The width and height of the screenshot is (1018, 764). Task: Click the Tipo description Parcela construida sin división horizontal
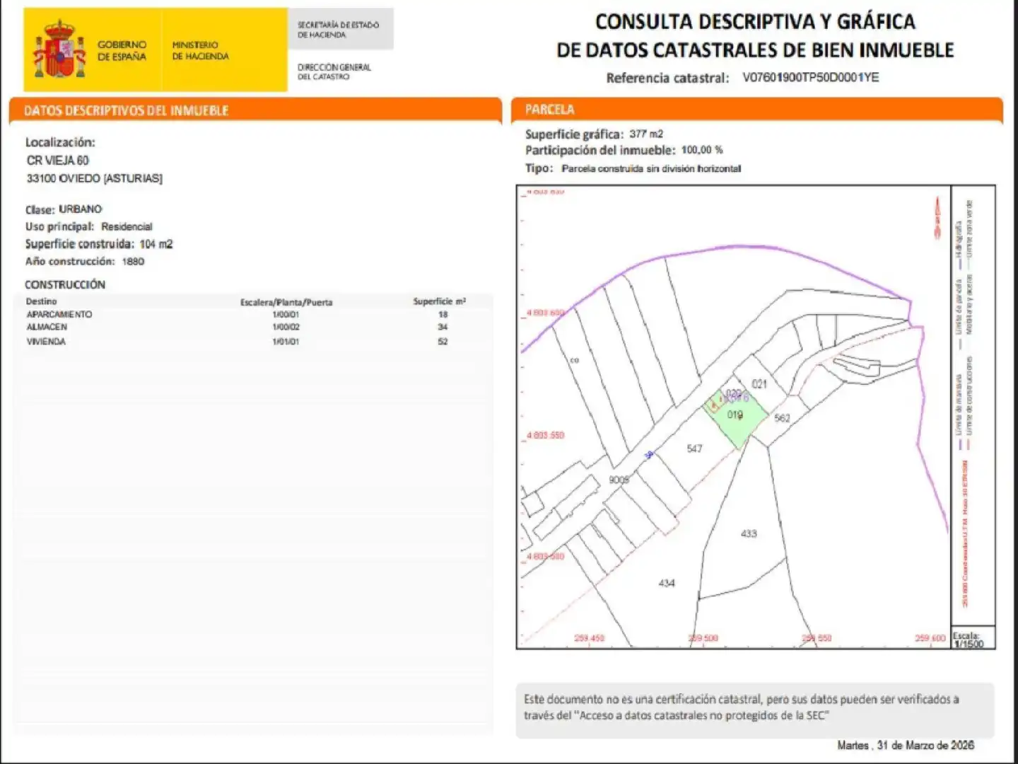[x=651, y=168]
